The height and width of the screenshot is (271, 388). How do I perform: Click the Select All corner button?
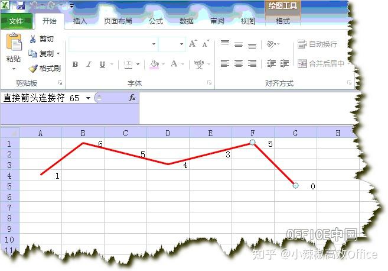click(x=10, y=133)
